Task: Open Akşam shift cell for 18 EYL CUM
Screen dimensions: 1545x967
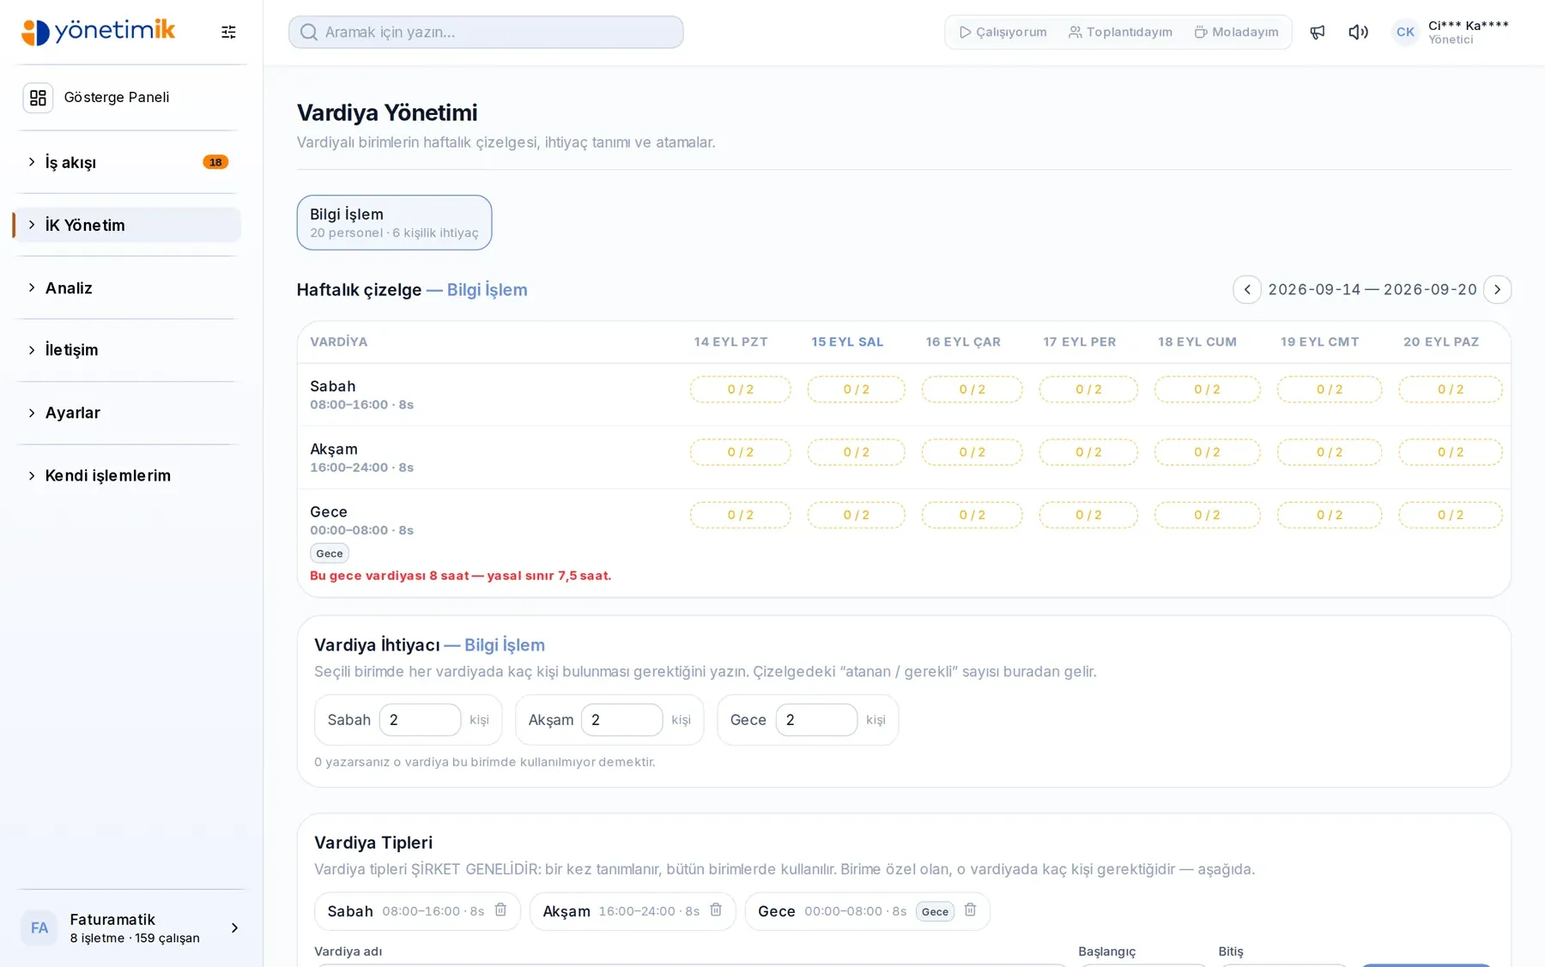Action: (1207, 452)
